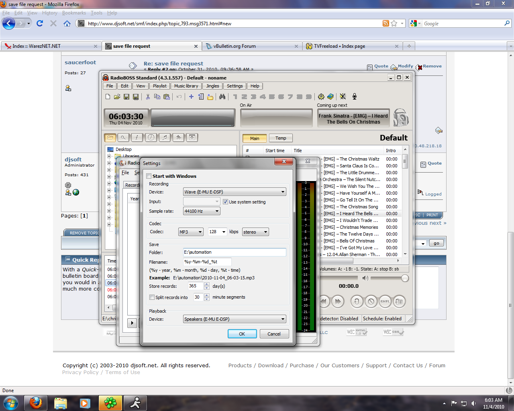514x411 pixels.
Task: Switch to the Temp playlist tab
Action: coord(281,138)
